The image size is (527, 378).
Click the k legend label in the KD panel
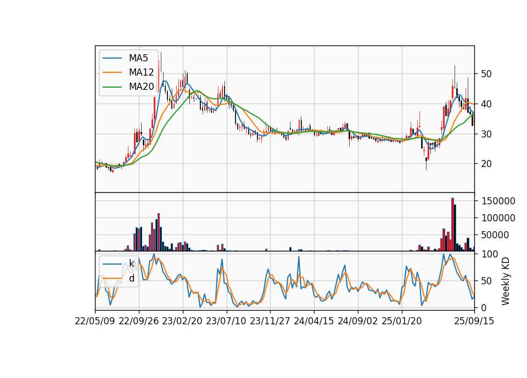131,264
